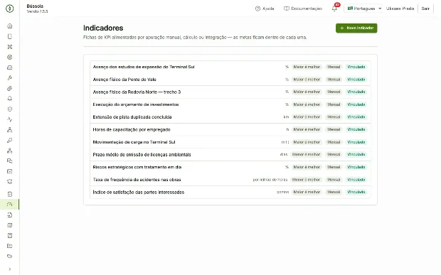This screenshot has height=275, width=441.
Task: Select Execução do orçamento de investimentos indicator
Action: point(230,104)
